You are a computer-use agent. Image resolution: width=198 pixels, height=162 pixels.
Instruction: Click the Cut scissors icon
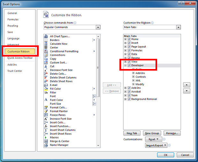tap(46, 66)
